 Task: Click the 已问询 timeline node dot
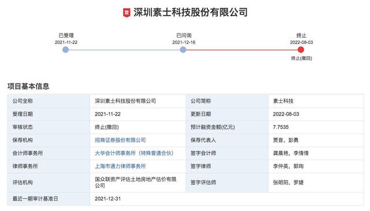183,50
